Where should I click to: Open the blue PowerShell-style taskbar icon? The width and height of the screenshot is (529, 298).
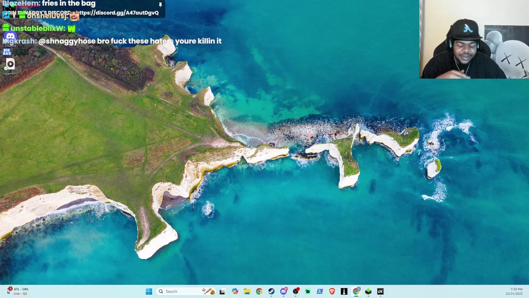click(x=319, y=291)
